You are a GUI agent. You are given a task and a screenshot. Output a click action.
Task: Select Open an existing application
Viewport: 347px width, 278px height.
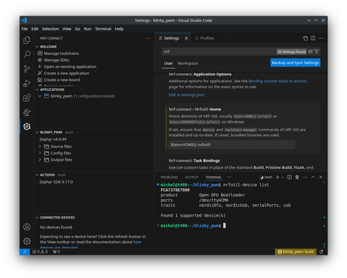70,67
